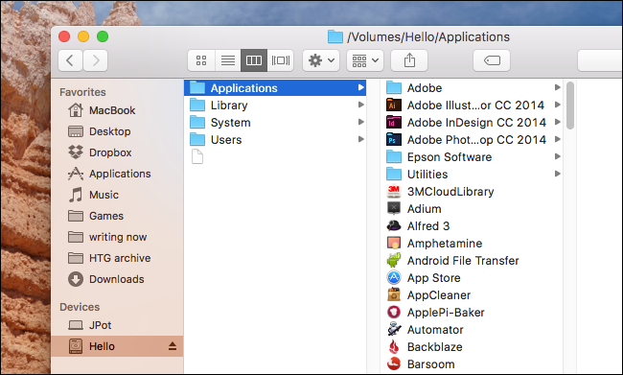
Task: Eject the Hello volume
Action: 172,346
